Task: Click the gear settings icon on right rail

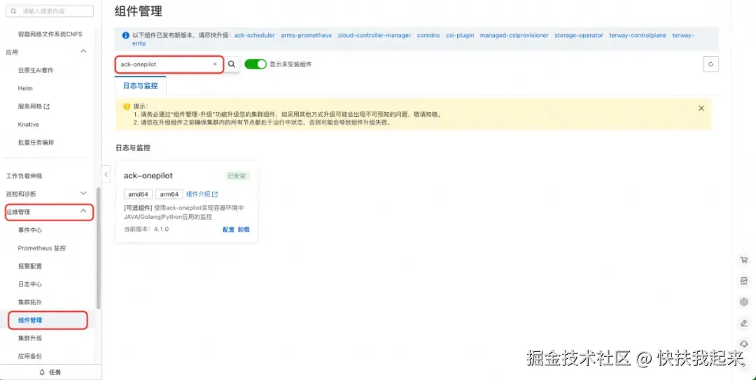Action: (744, 302)
